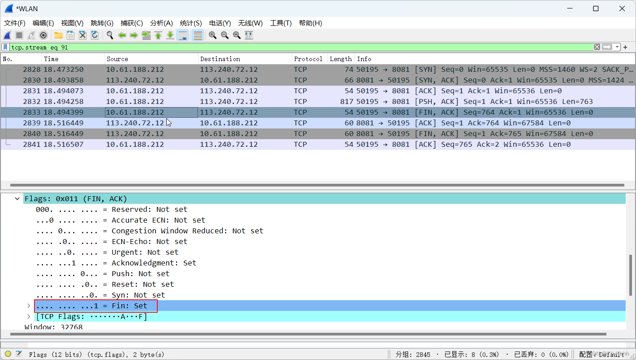
Task: Click the packet details vertical scrollbar
Action: click(630, 276)
